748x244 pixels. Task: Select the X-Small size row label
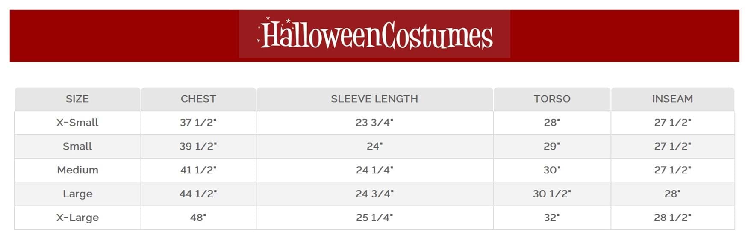click(77, 123)
